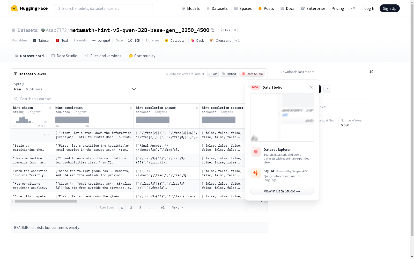Screen dimensions: 414x259
Task: Click the 1K - 10K size tag
Action: tap(134, 40)
